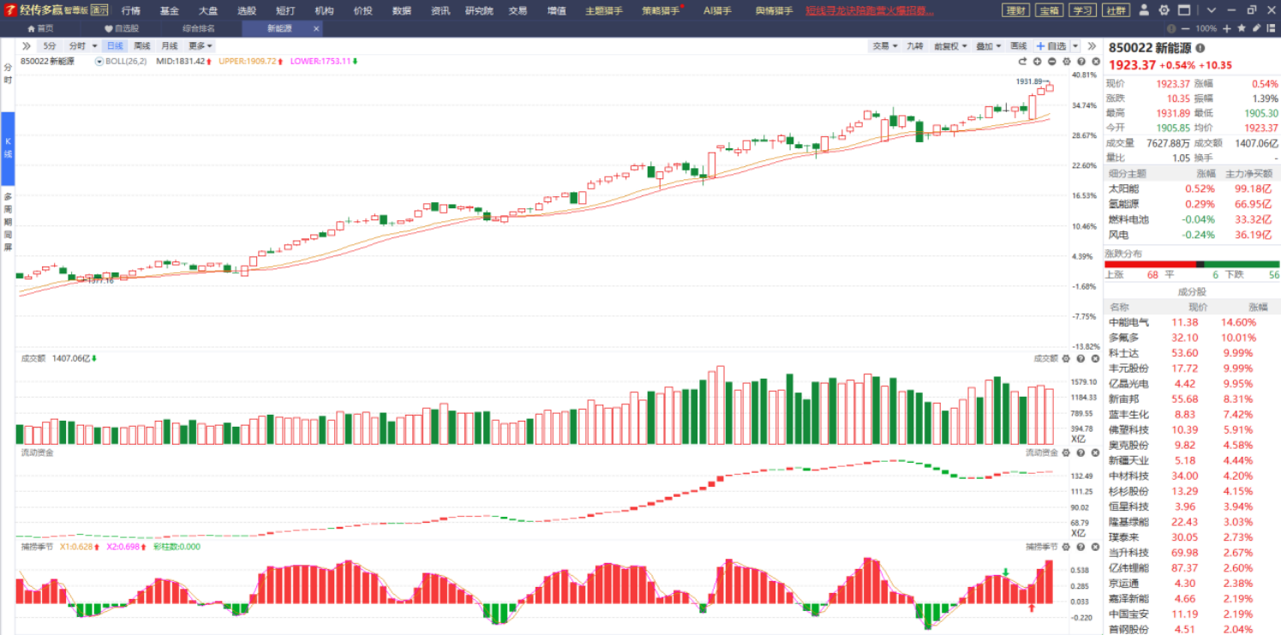Select 多氟多 in the constituent stock list
This screenshot has width=1281, height=635.
pyautogui.click(x=1124, y=338)
